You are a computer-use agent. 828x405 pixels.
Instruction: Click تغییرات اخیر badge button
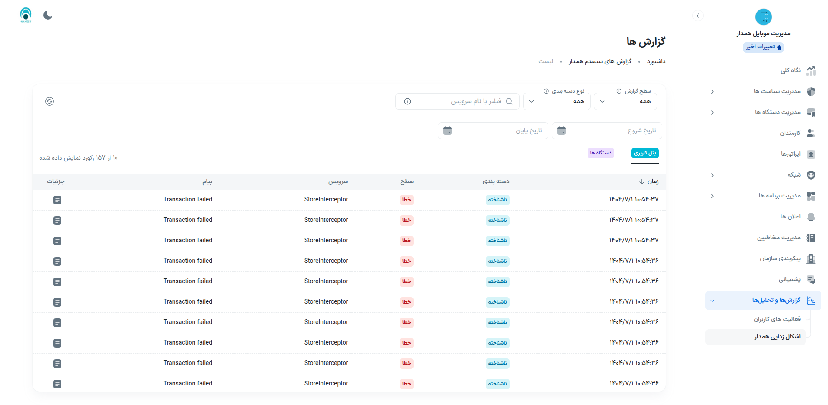coord(764,47)
